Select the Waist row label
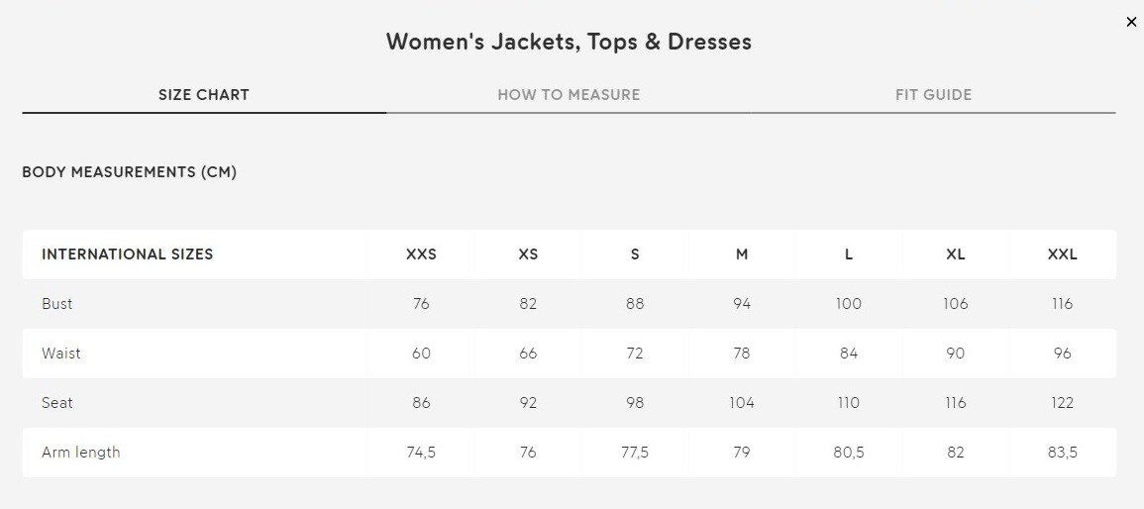This screenshot has width=1144, height=509. (x=61, y=353)
